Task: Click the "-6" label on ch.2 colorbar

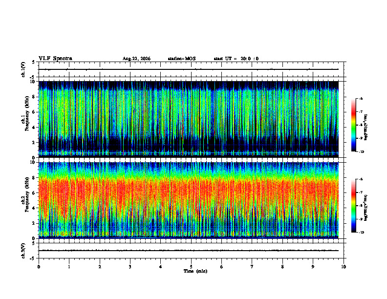Action: tap(361, 179)
